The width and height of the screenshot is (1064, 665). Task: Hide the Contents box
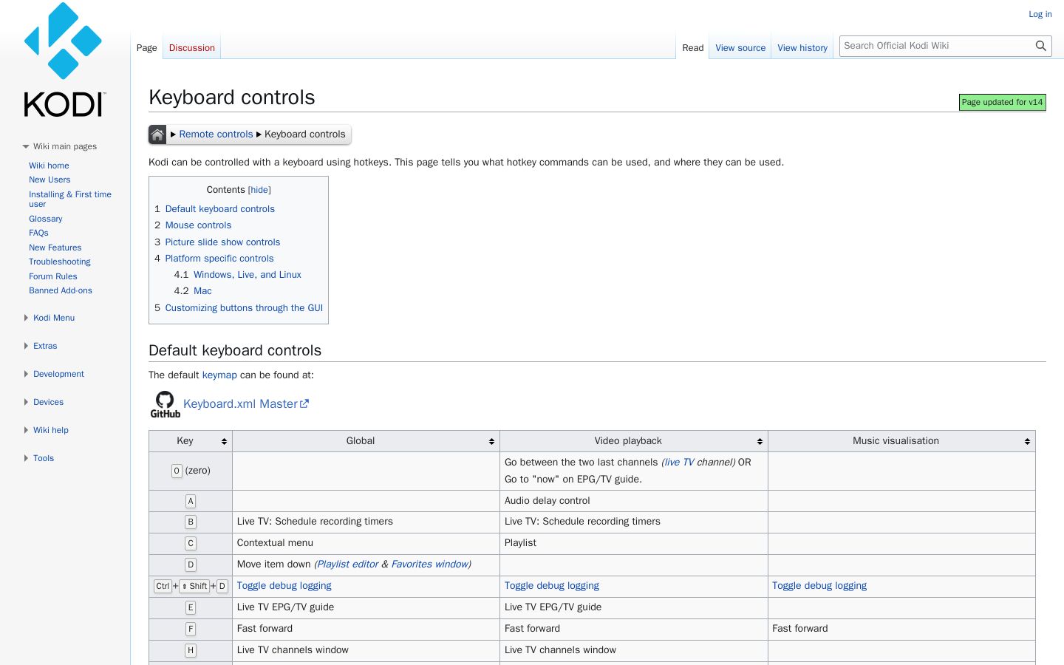(x=259, y=190)
